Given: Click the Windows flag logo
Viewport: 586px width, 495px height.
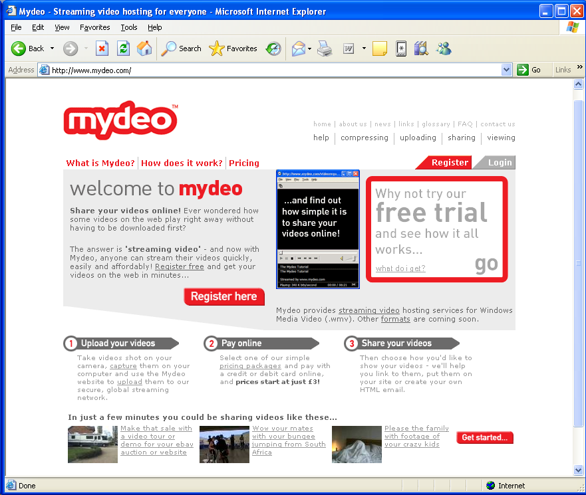Looking at the screenshot, I should 572,27.
